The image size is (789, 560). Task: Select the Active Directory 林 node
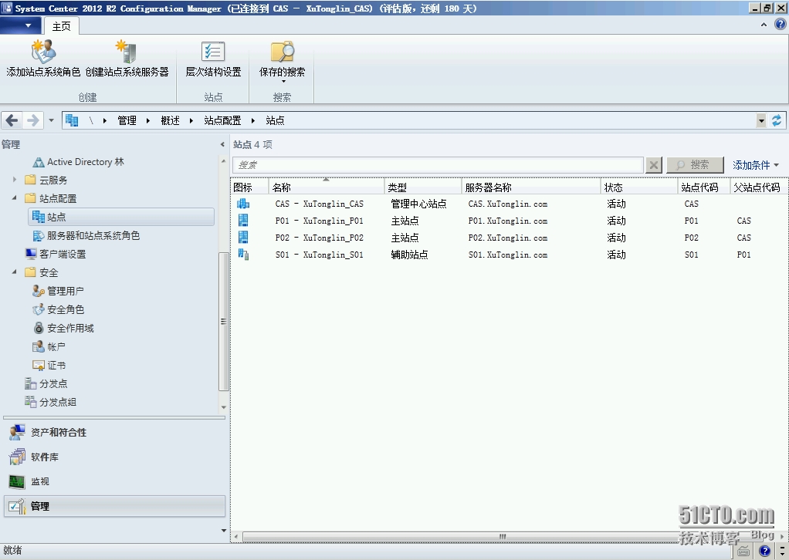(78, 162)
